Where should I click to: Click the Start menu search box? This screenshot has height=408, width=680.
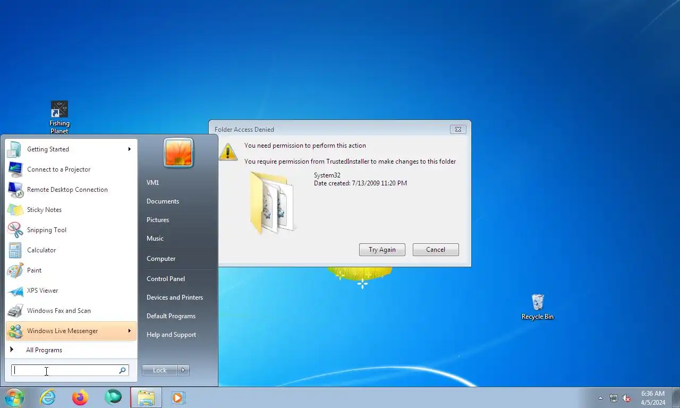pos(70,370)
